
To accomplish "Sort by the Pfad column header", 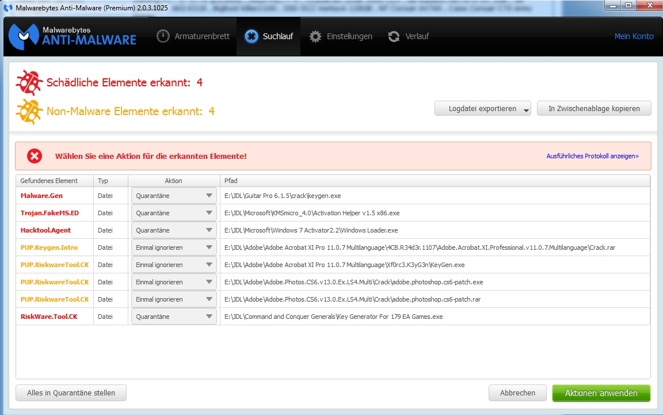I will pyautogui.click(x=435, y=181).
